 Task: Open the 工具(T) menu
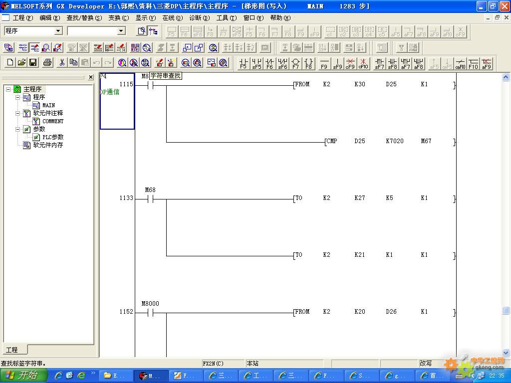[227, 18]
